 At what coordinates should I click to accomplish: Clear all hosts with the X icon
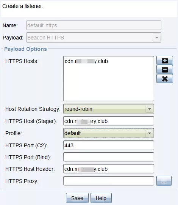click(x=165, y=79)
